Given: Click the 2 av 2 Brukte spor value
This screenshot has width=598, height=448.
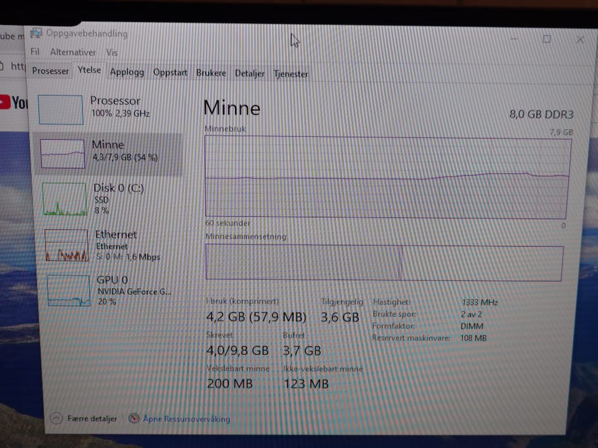Looking at the screenshot, I should [472, 314].
